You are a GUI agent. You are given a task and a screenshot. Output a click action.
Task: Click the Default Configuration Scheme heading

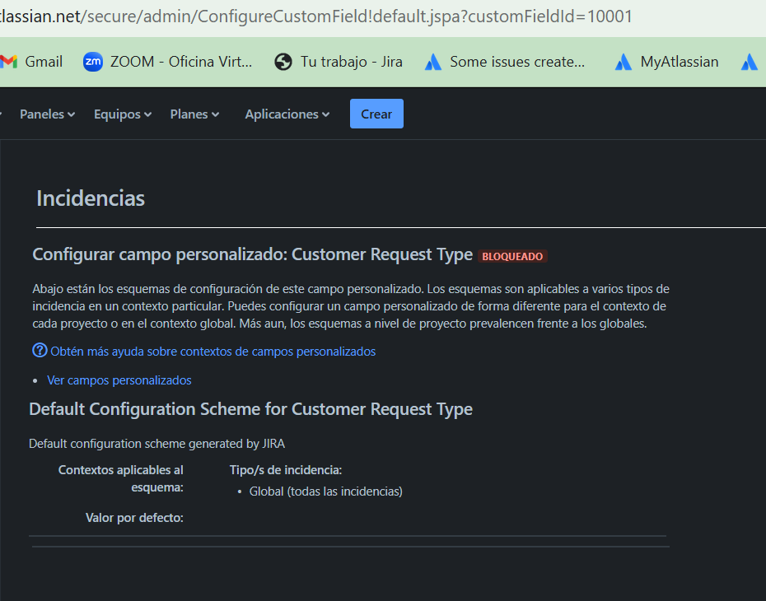tap(250, 409)
